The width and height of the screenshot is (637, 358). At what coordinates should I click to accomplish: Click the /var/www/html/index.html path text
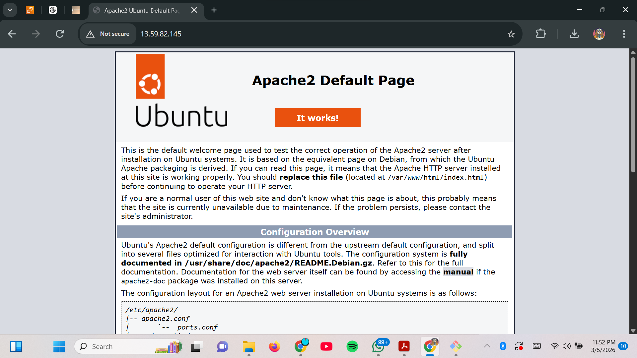(436, 178)
